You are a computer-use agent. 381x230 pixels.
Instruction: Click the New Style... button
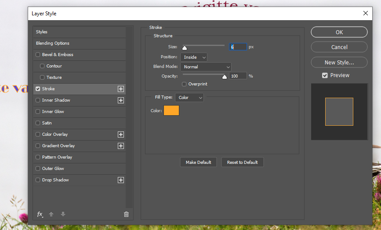[339, 63]
